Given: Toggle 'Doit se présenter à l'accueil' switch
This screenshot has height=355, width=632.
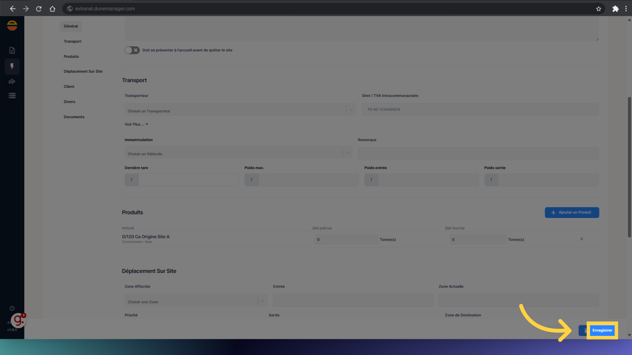Looking at the screenshot, I should coord(132,50).
